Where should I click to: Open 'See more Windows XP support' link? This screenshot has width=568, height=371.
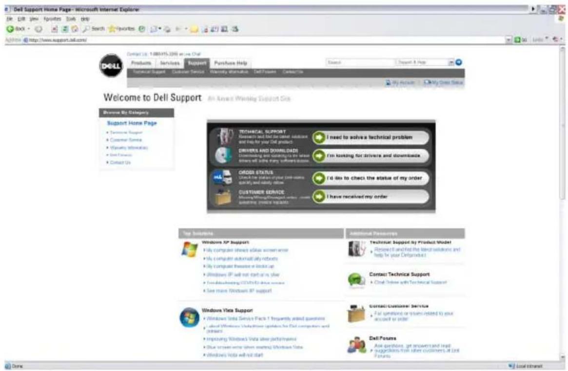(x=239, y=291)
